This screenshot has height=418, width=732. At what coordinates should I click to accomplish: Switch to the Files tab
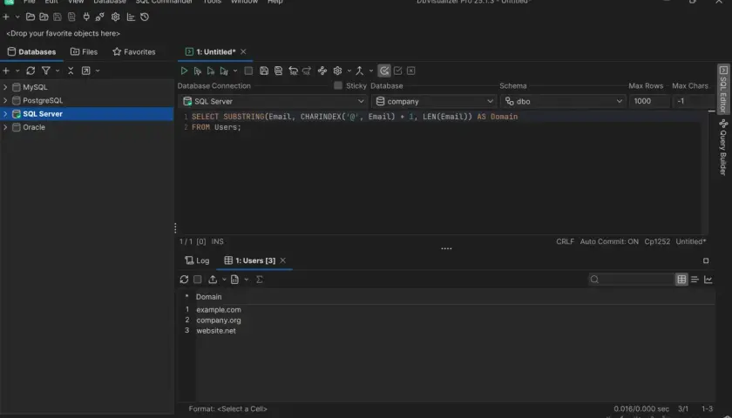[x=84, y=51]
